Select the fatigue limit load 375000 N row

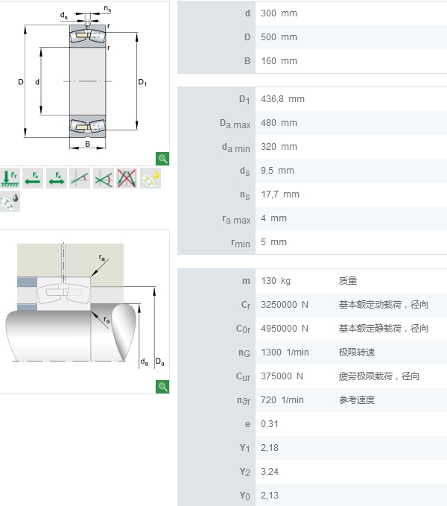311,376
